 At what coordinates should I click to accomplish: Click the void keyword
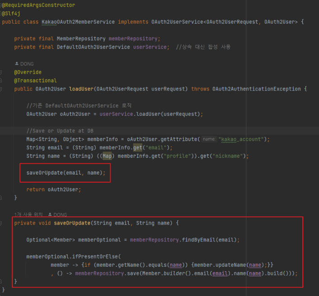click(45, 223)
